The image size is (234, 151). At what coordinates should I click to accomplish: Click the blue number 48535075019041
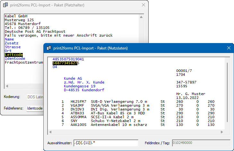(68, 59)
